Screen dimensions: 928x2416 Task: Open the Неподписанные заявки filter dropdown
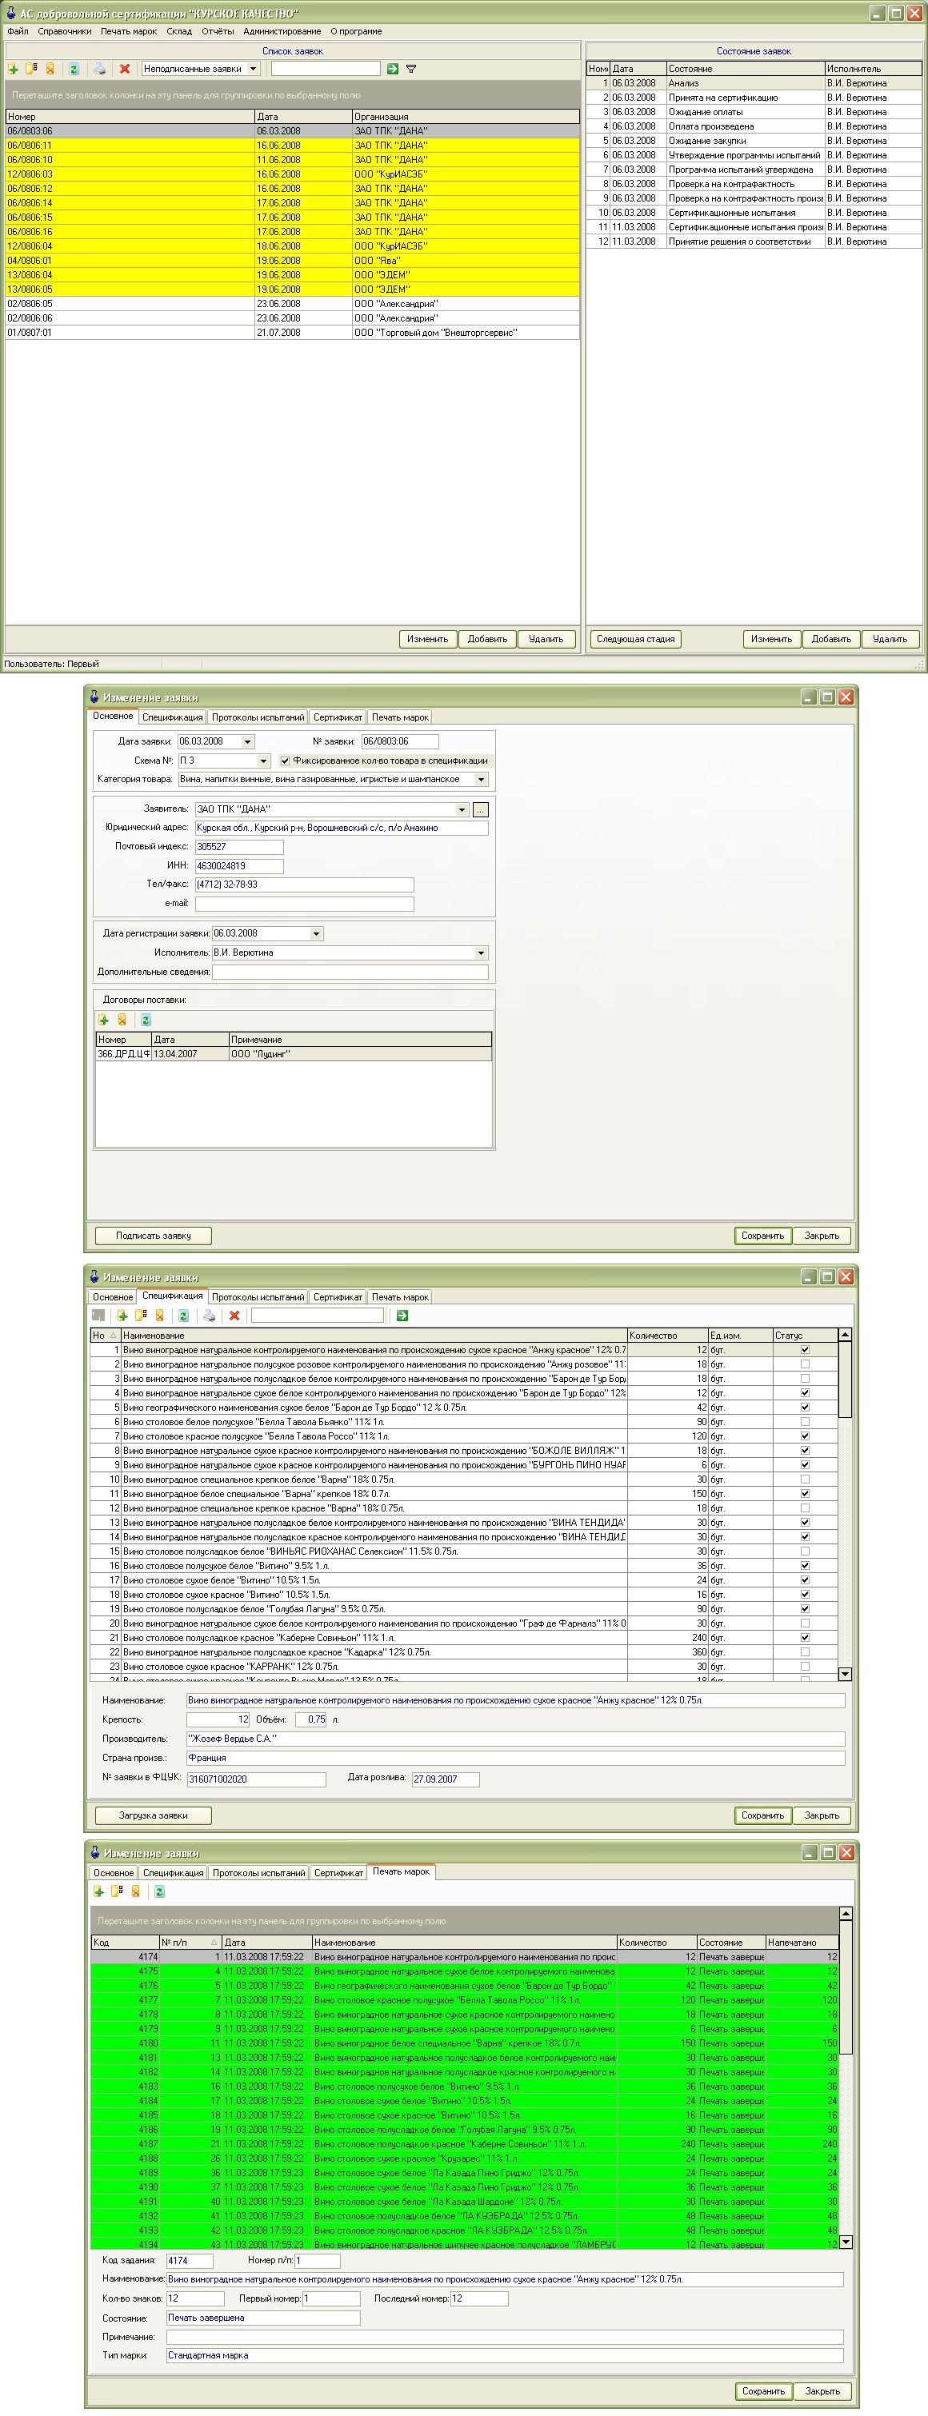[253, 70]
